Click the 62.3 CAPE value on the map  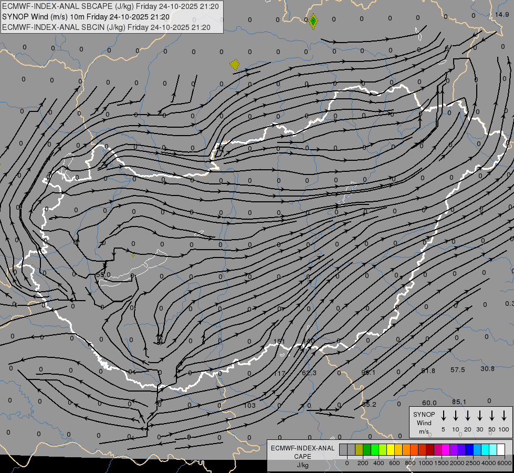pos(309,373)
